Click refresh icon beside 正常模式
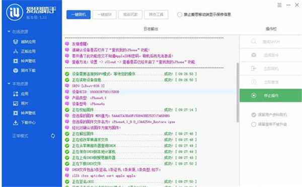The width and height of the screenshot is (302, 187). [x=53, y=136]
